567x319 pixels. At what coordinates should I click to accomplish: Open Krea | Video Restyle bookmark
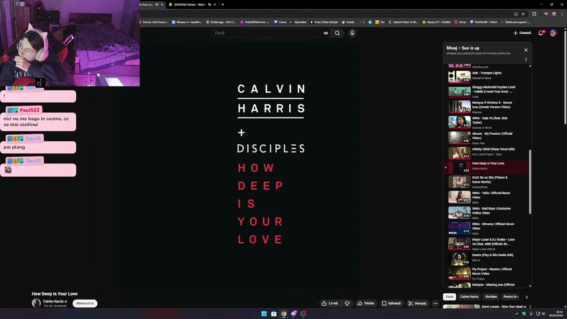(x=324, y=22)
